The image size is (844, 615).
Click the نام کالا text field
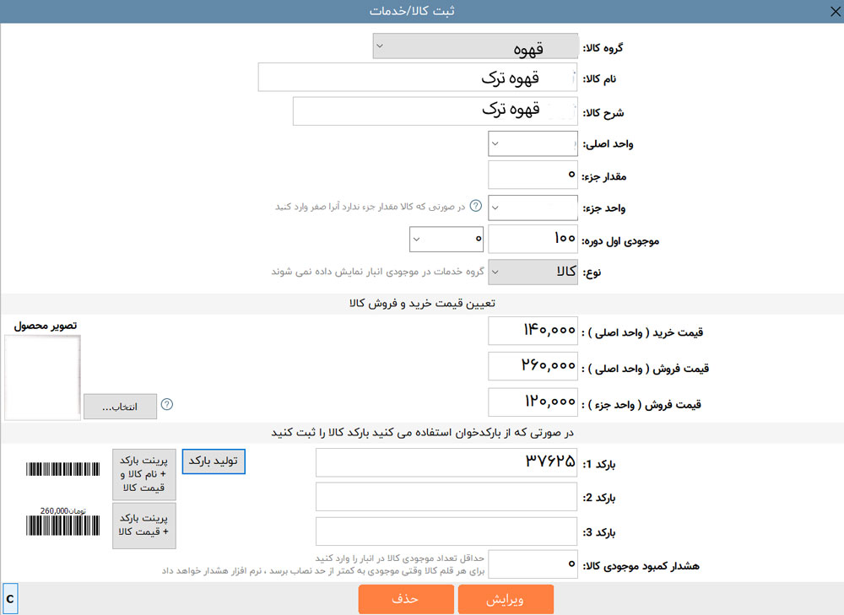click(418, 78)
